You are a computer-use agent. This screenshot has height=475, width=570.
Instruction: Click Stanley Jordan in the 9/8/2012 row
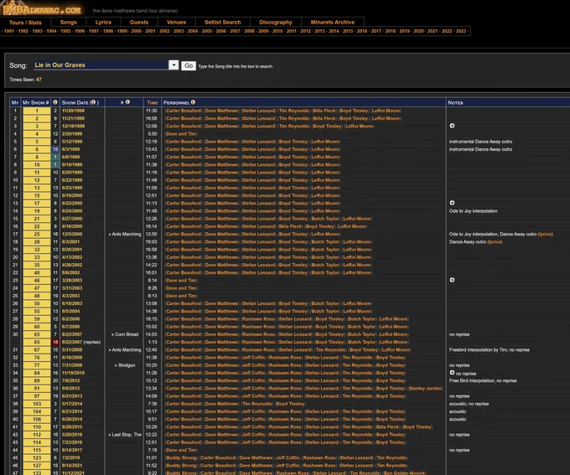point(425,388)
